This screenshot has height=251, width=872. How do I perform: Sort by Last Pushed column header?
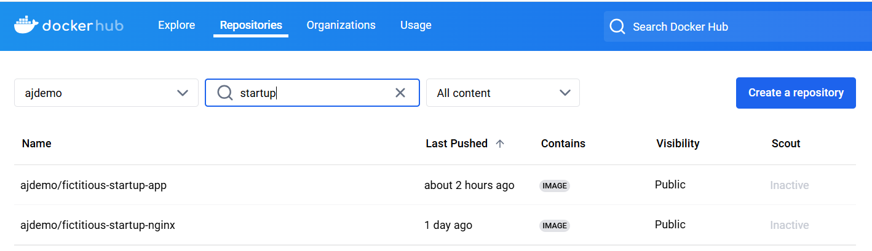[x=456, y=144]
